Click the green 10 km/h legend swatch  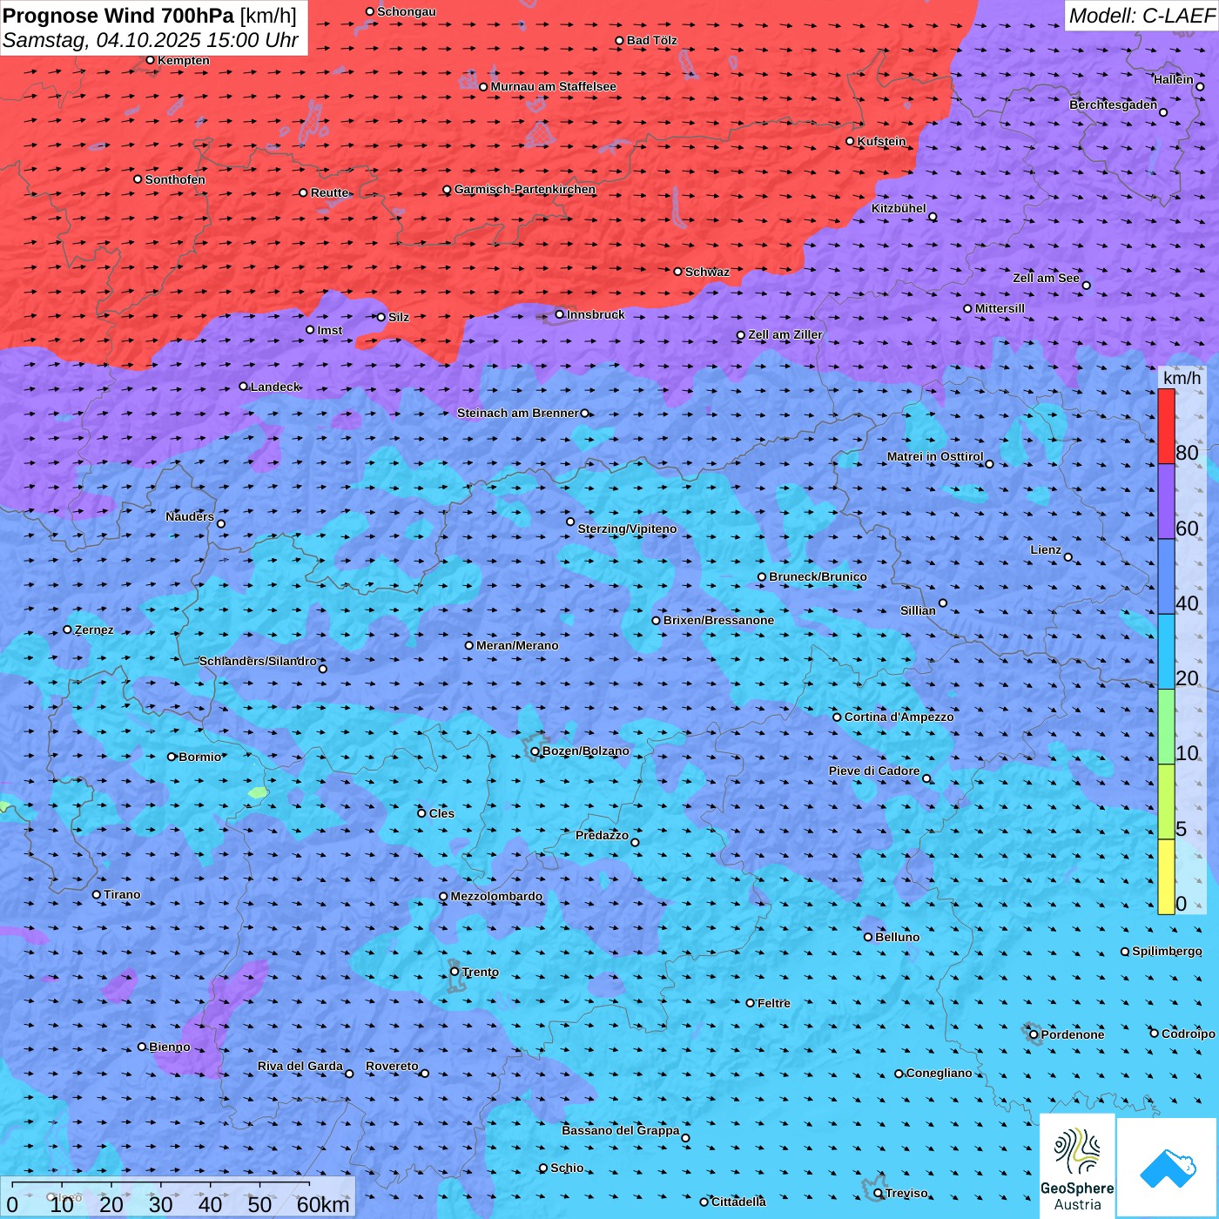pos(1166,727)
